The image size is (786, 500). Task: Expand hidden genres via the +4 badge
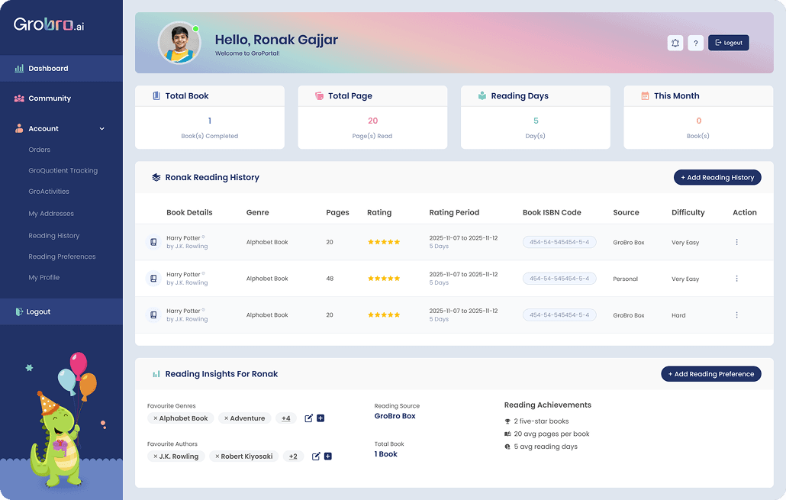(x=285, y=418)
